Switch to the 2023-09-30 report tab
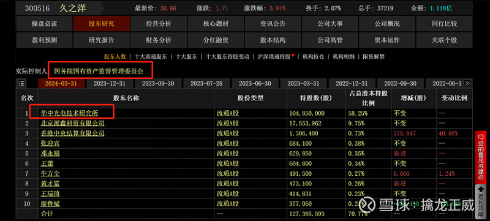The width and height of the screenshot is (490, 221). [158, 84]
